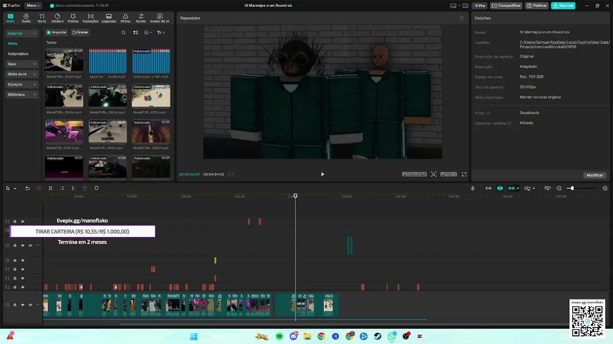Select the funky town fish mp3 thumbnail
The image size is (613, 344).
pos(151,61)
